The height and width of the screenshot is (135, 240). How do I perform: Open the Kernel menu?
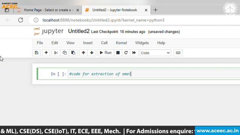[121, 43]
